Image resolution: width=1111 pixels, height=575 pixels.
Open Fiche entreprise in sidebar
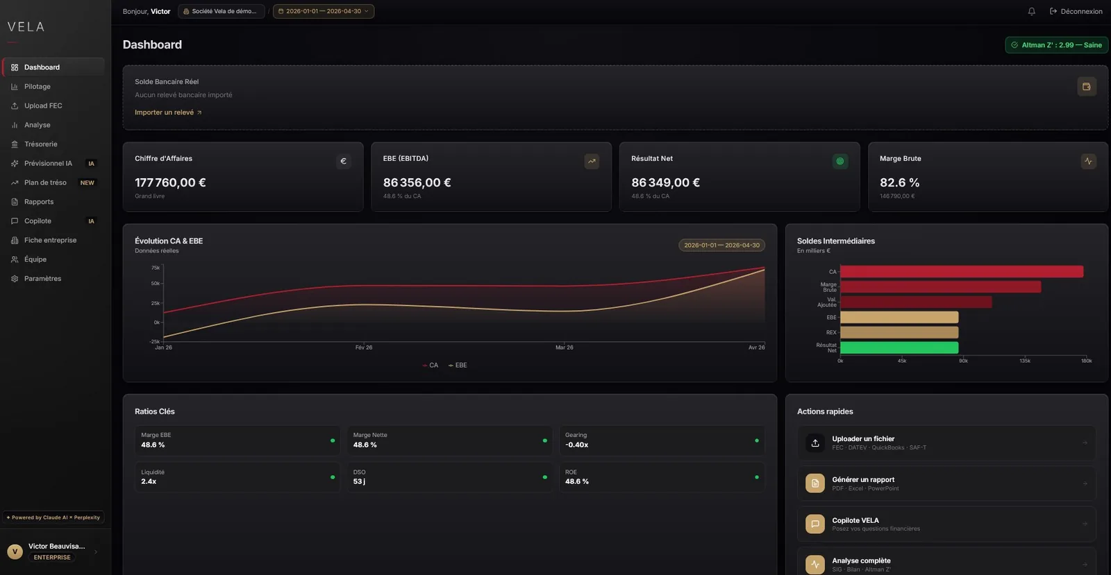point(53,240)
